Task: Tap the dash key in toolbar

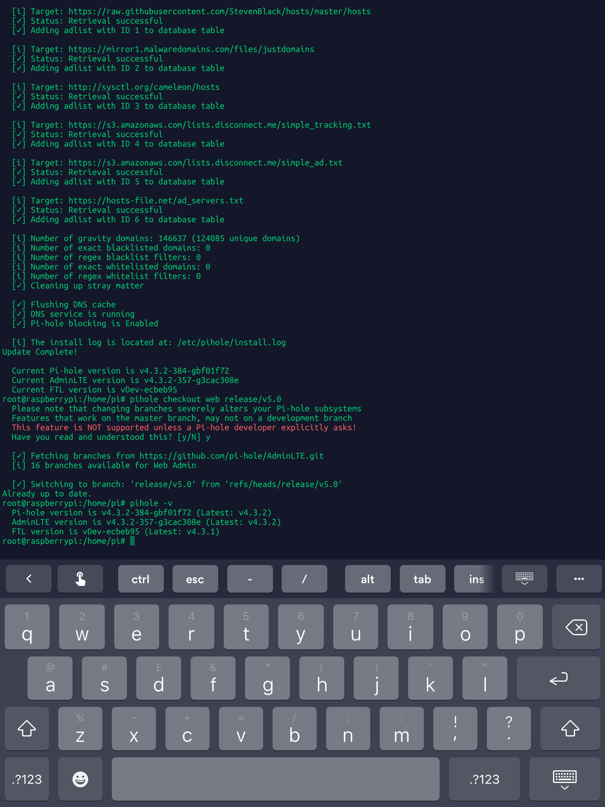Action: click(x=250, y=579)
